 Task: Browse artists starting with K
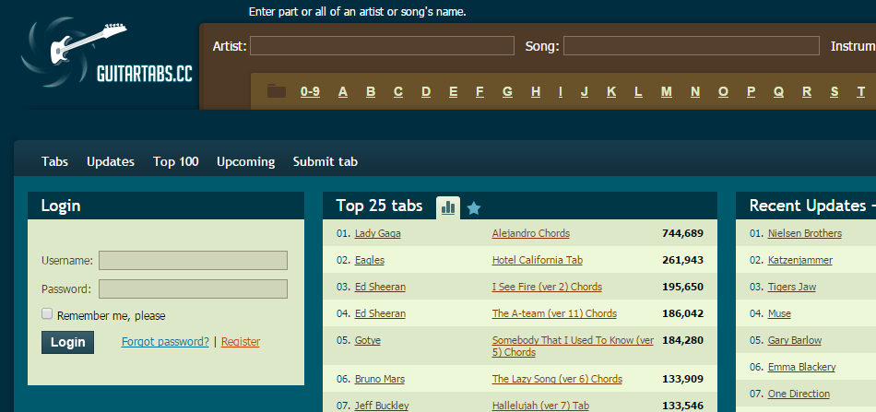coord(611,91)
